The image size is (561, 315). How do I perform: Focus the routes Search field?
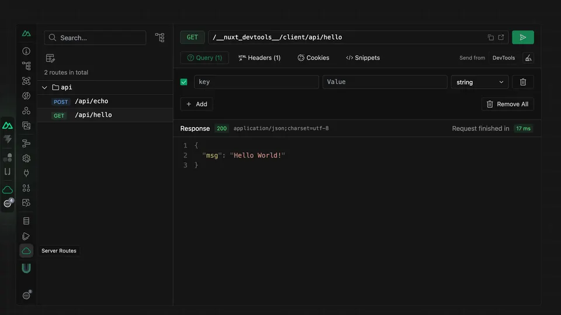[x=95, y=37]
